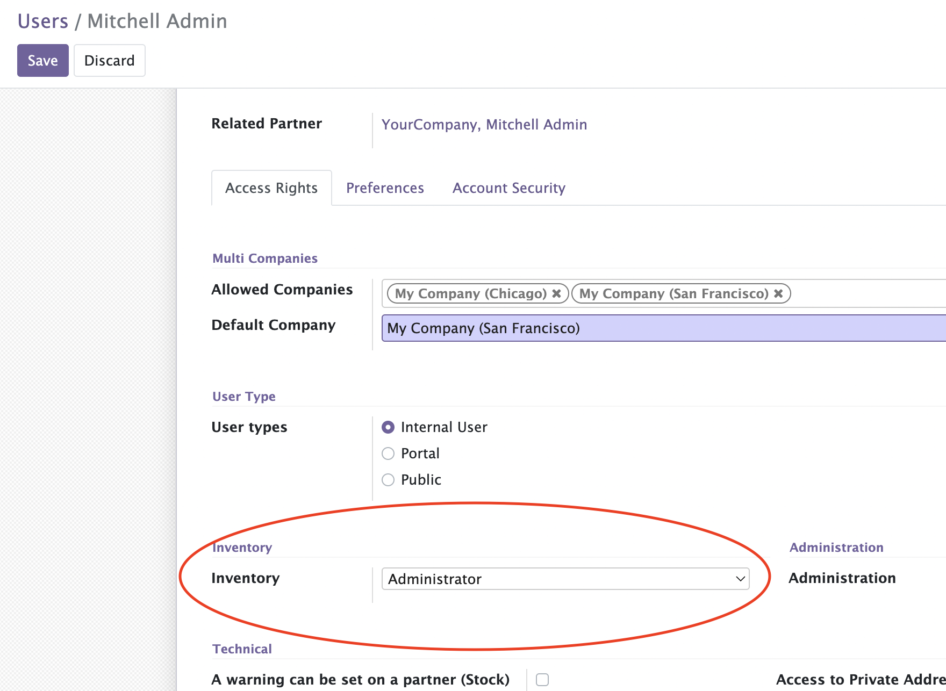Go back to Users breadcrumb
The height and width of the screenshot is (691, 946).
click(43, 21)
